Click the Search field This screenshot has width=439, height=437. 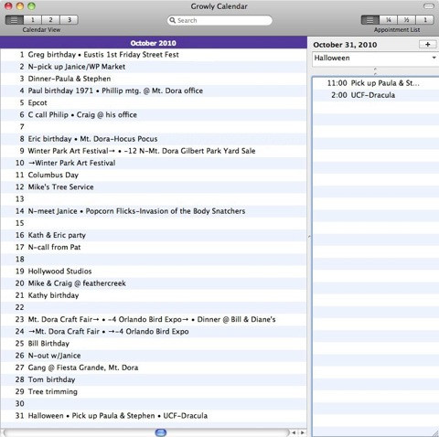tap(219, 20)
